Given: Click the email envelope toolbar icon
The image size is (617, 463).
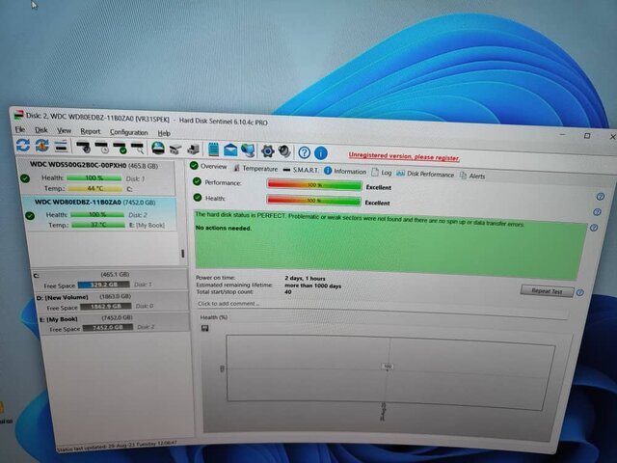Looking at the screenshot, I should point(230,150).
